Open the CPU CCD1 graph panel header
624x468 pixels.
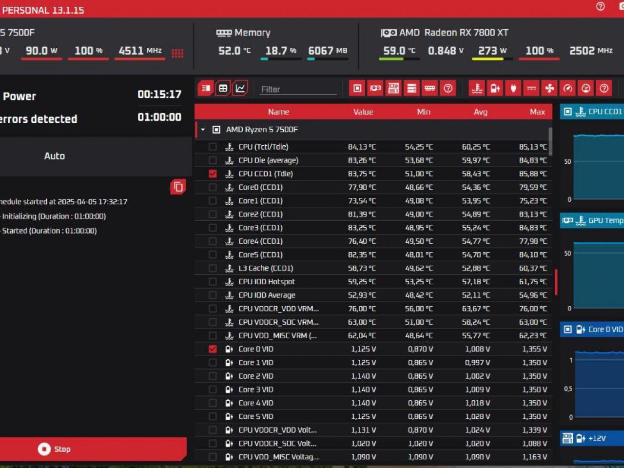pyautogui.click(x=592, y=112)
